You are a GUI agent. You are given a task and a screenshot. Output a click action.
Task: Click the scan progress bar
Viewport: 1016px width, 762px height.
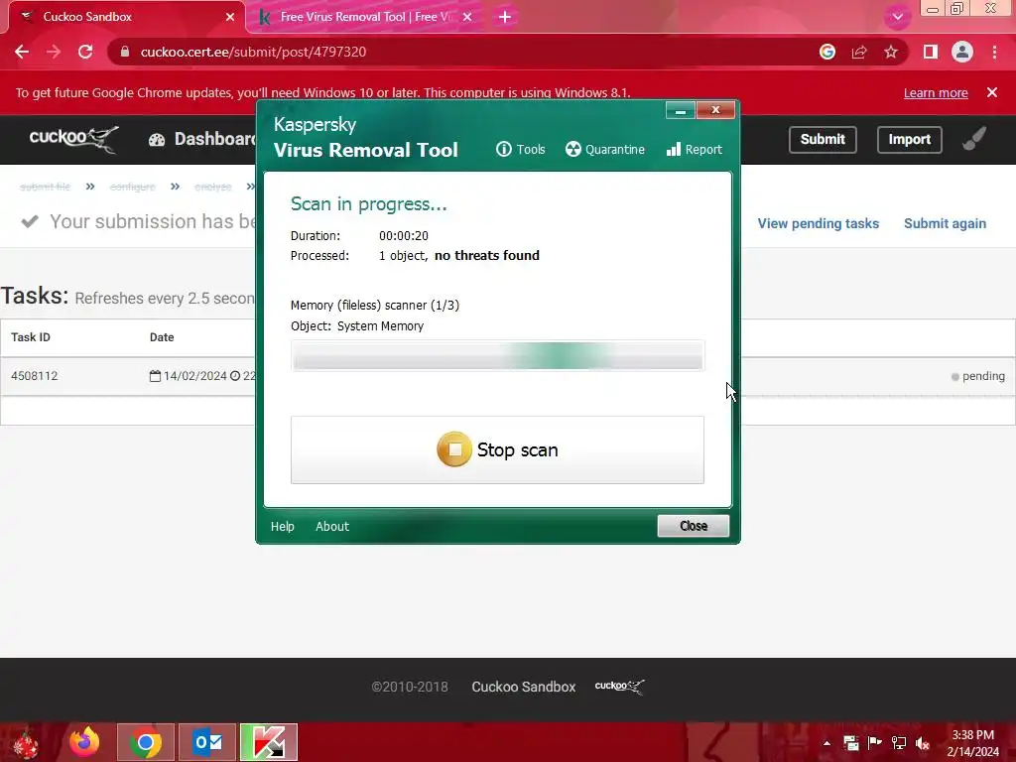498,356
